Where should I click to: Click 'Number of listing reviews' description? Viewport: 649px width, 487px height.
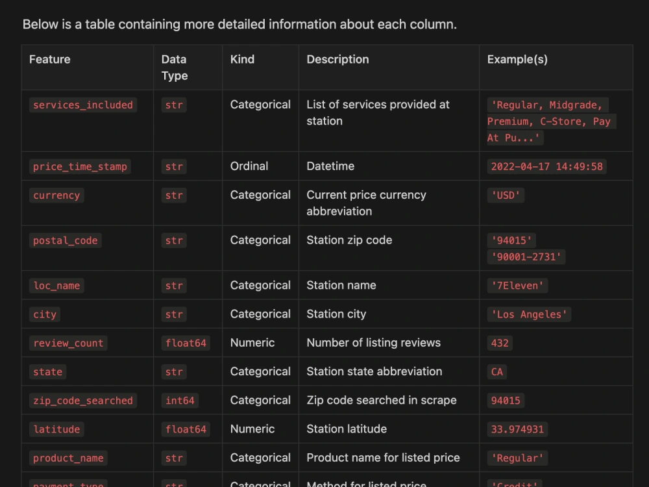click(x=373, y=342)
